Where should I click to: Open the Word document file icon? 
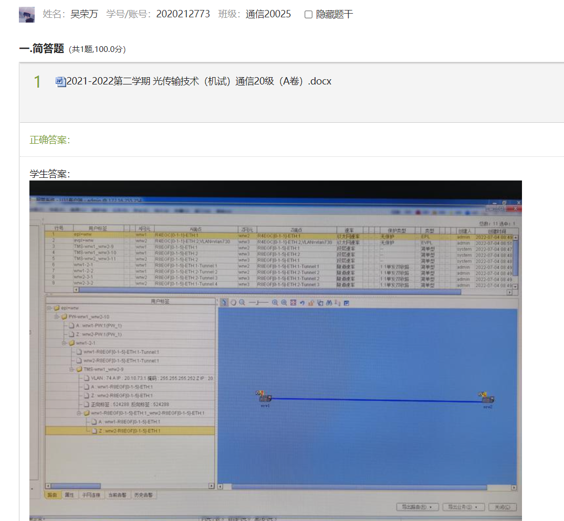(60, 81)
